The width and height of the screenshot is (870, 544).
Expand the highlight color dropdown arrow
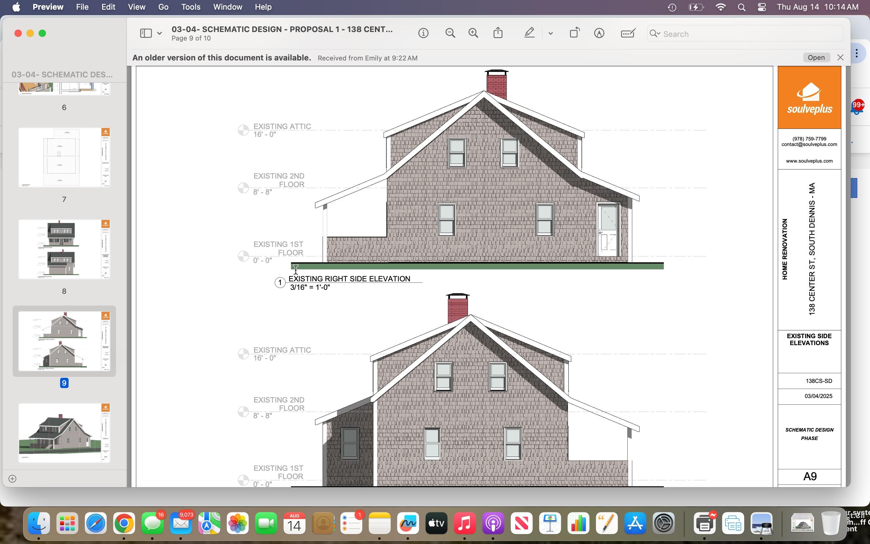pyautogui.click(x=550, y=34)
